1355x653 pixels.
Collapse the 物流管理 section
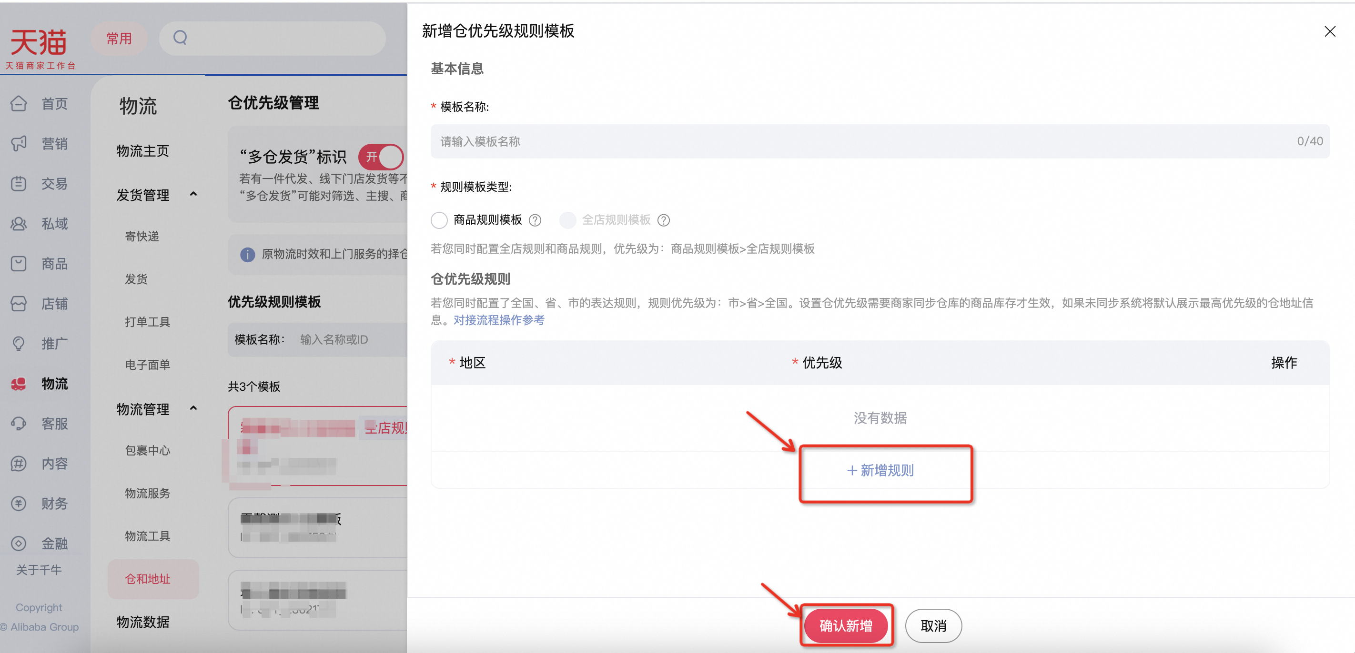(193, 409)
